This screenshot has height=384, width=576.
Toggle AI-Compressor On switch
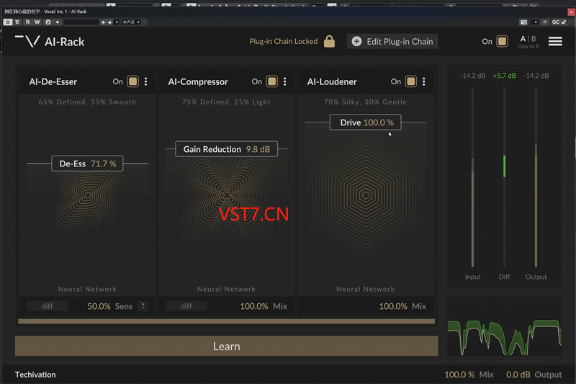point(272,81)
